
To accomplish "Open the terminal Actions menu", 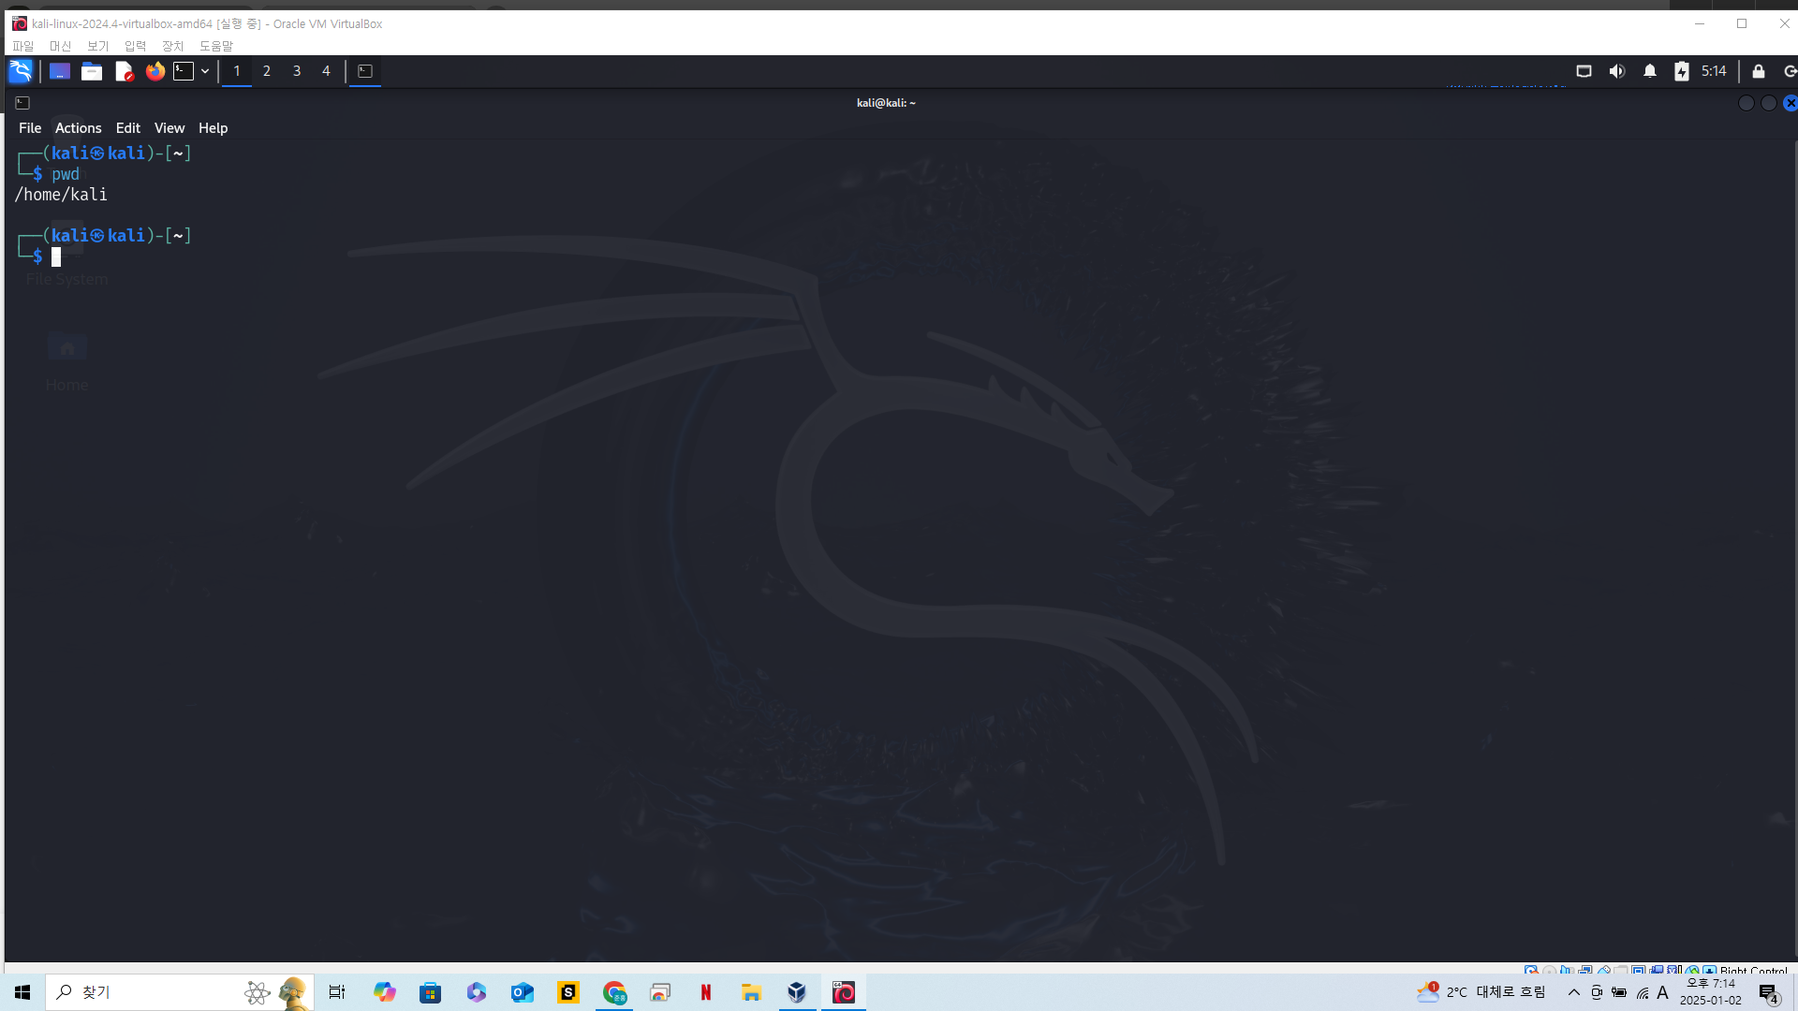I will coord(78,128).
